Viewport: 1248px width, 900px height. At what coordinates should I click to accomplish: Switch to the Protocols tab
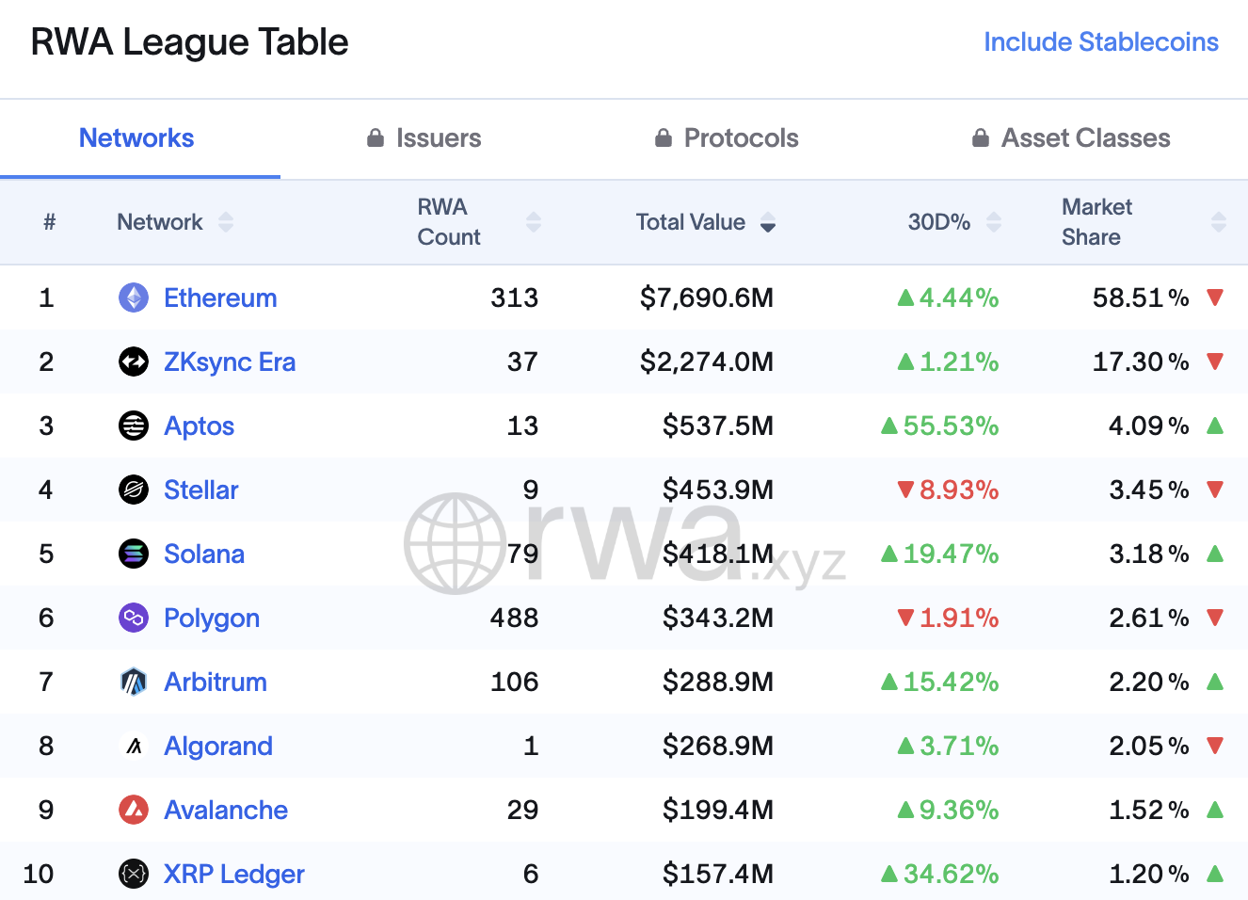(728, 138)
